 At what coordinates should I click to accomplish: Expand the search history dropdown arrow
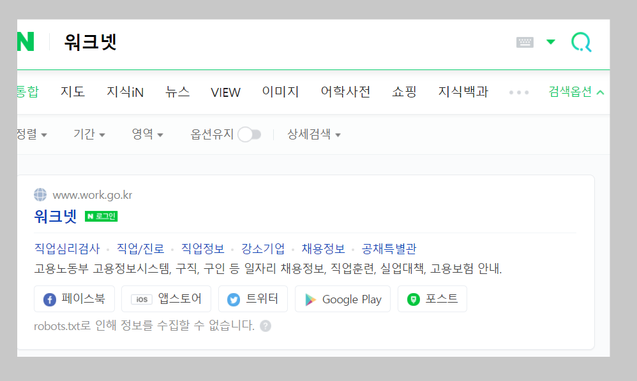tap(550, 42)
